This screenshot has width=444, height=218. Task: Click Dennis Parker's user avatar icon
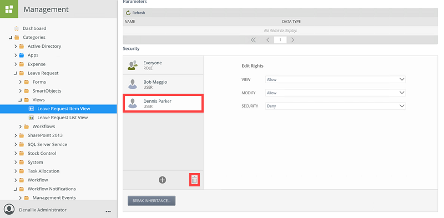click(133, 103)
